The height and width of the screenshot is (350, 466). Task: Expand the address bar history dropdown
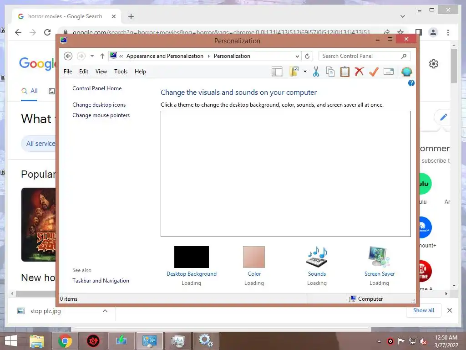pos(297,56)
